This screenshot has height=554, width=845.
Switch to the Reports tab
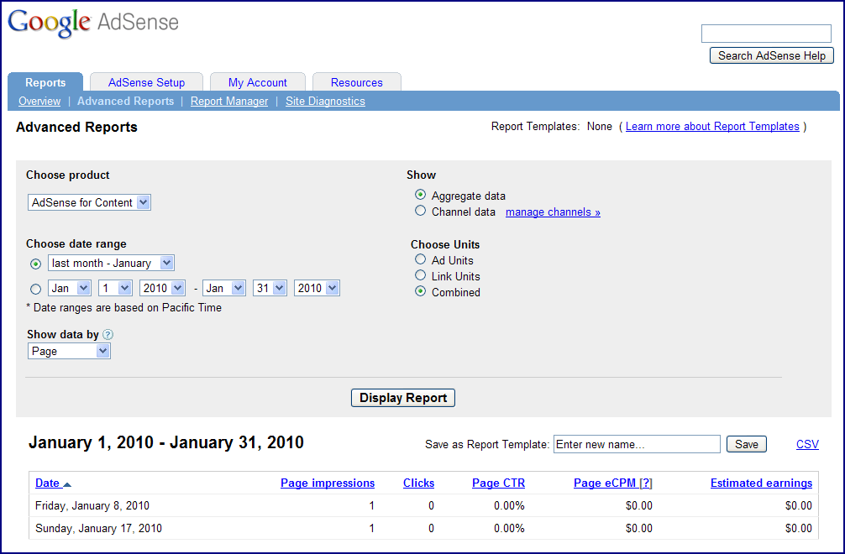45,82
